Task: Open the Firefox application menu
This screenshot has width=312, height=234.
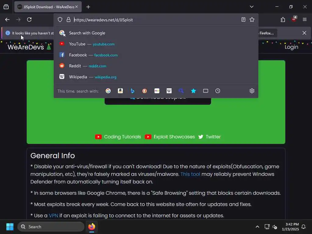Action: pos(305,19)
